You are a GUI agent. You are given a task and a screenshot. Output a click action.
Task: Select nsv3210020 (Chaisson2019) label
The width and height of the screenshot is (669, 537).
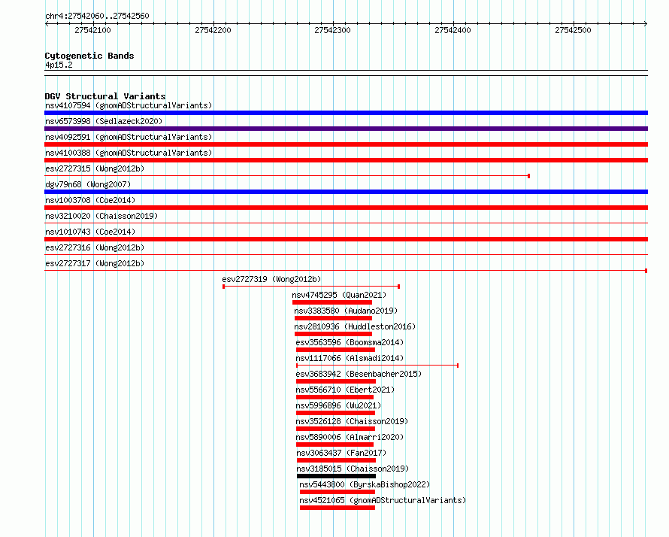101,216
